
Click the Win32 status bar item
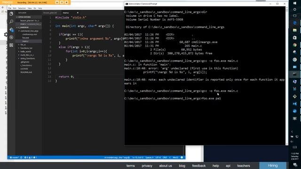tap(175, 158)
